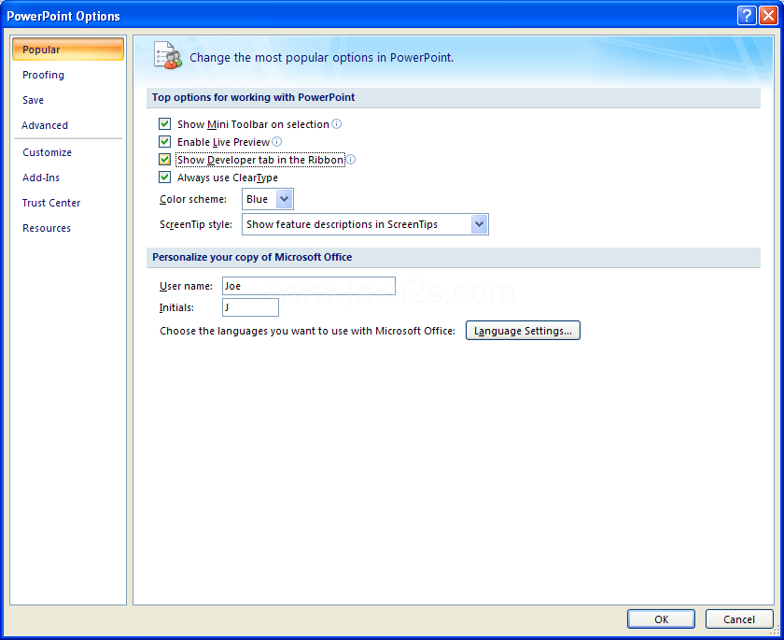Click the User name input field
Screen dimensions: 784x640
coord(309,286)
